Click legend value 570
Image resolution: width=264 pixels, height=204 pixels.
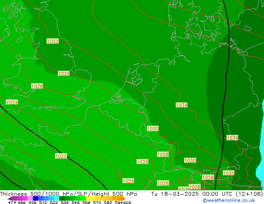tap(97, 202)
